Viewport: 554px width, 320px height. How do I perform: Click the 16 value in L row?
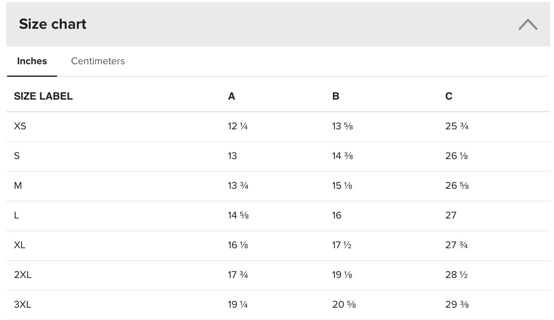pyautogui.click(x=336, y=215)
